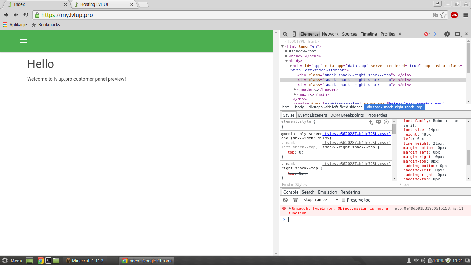Screen dimensions: 471x265
Task: Open the top frame context dropdown
Action: (321, 200)
